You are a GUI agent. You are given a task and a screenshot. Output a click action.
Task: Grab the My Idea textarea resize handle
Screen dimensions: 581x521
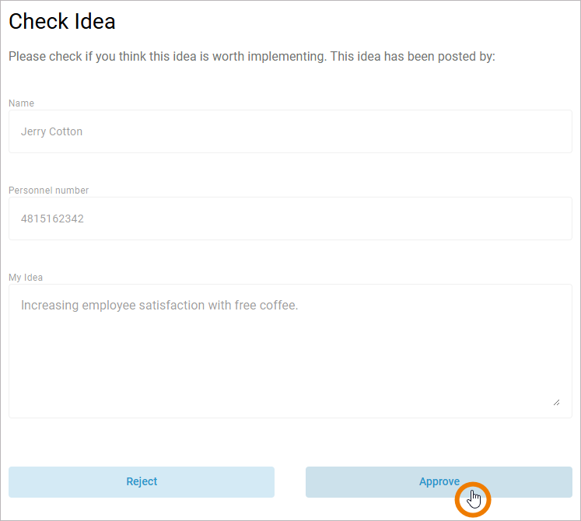556,401
